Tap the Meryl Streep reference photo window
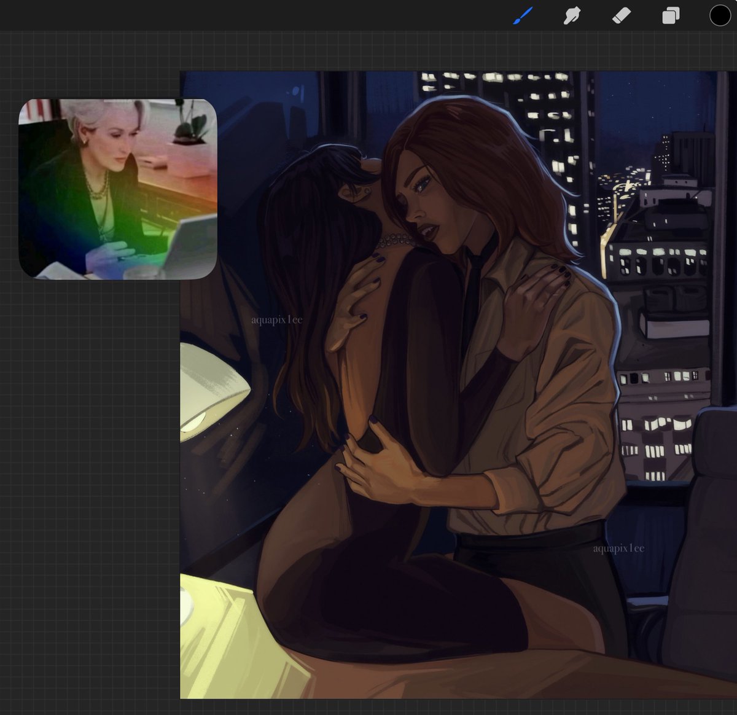This screenshot has height=715, width=737. (117, 187)
